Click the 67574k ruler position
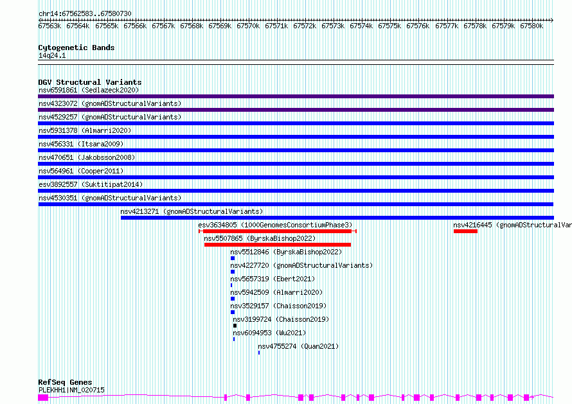Image resolution: width=572 pixels, height=404 pixels. 361,26
